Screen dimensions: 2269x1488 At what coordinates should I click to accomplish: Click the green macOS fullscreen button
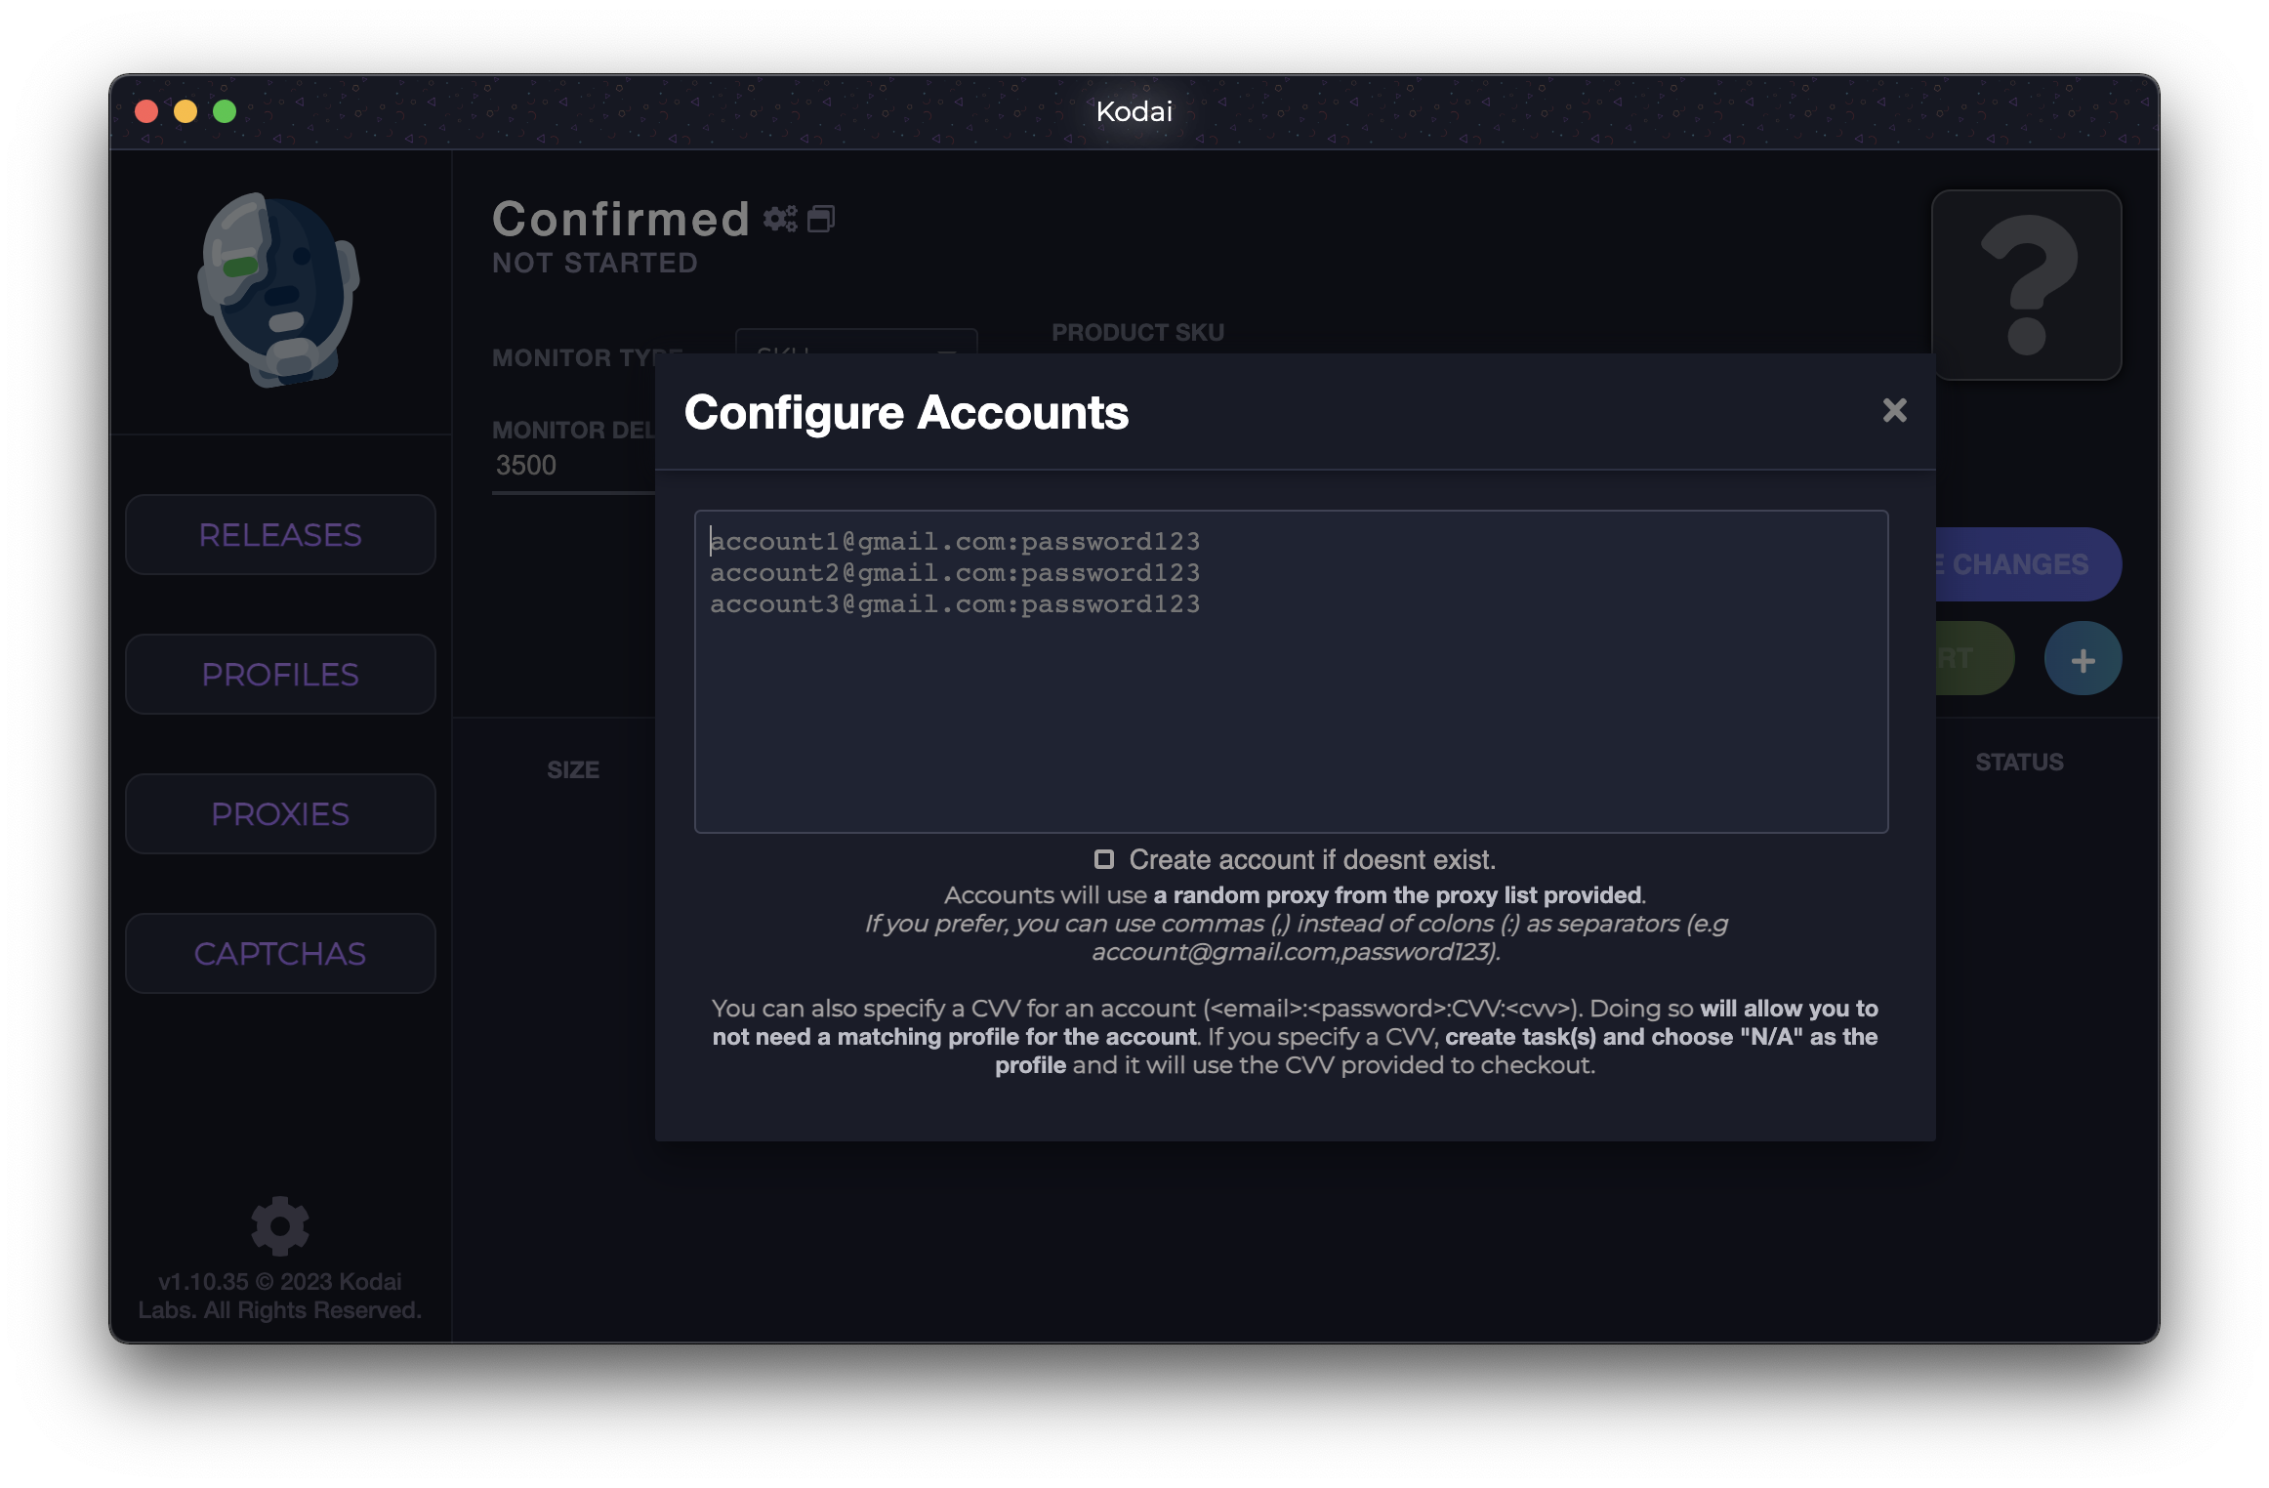point(225,111)
